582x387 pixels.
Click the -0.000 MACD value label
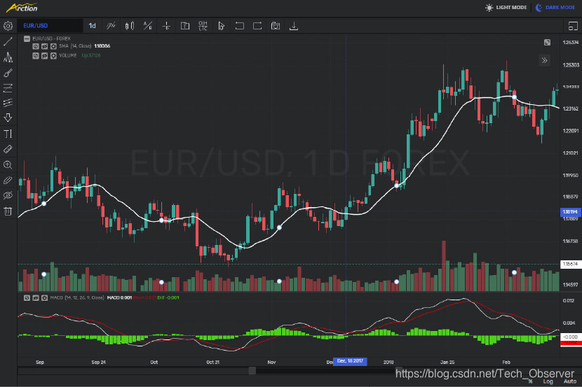[570, 337]
